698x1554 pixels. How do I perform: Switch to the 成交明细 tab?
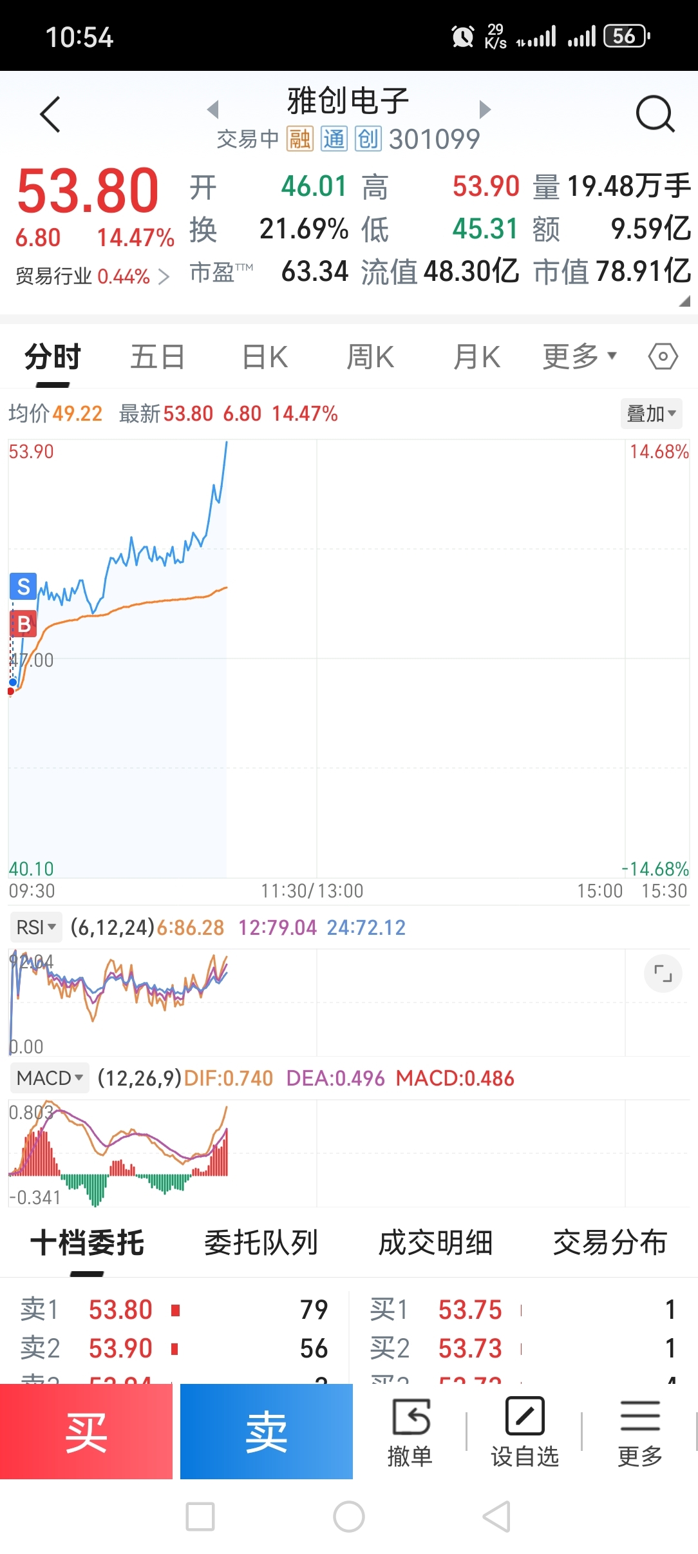(x=435, y=1243)
